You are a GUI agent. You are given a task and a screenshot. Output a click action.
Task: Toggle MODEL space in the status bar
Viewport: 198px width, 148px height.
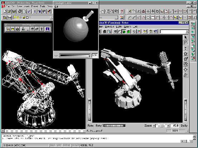click(x=84, y=146)
